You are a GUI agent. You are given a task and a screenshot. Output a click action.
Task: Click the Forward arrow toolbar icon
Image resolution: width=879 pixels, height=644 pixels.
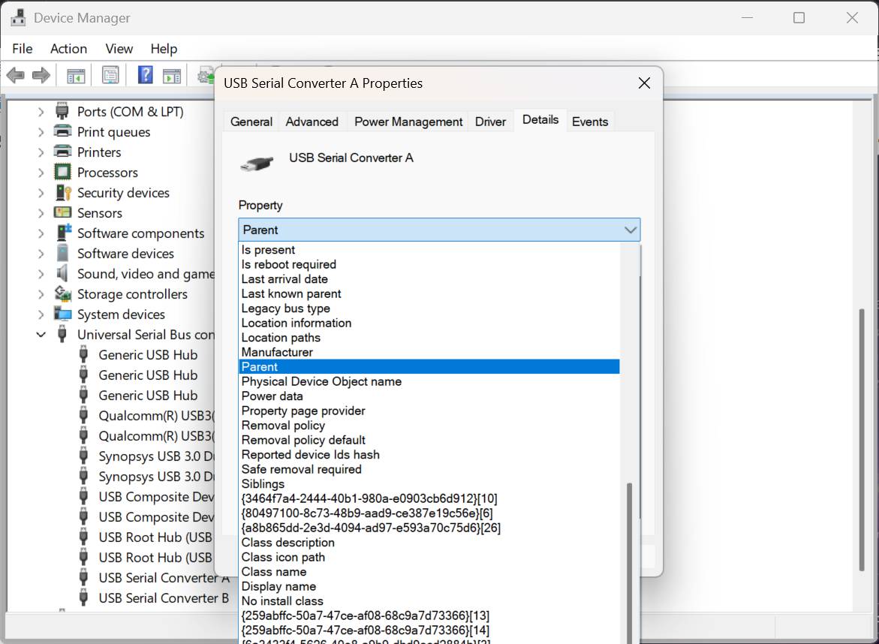click(x=41, y=75)
